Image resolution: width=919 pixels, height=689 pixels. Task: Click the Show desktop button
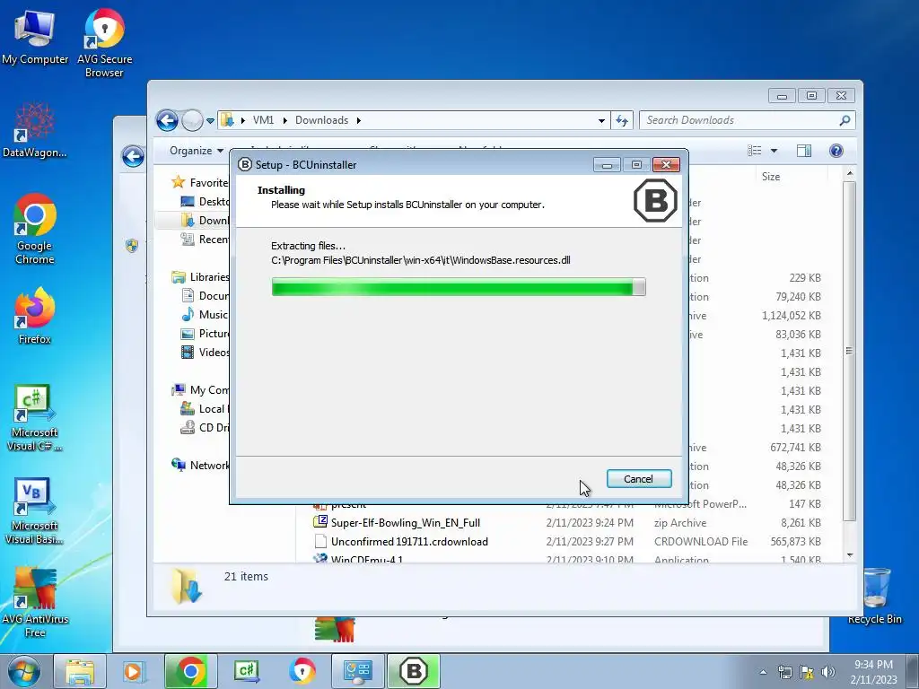click(913, 671)
